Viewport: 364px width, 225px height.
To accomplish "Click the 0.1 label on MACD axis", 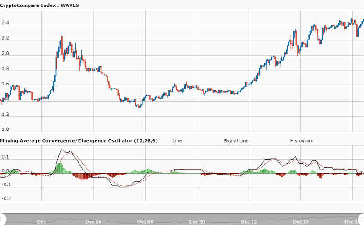I will tap(6, 157).
